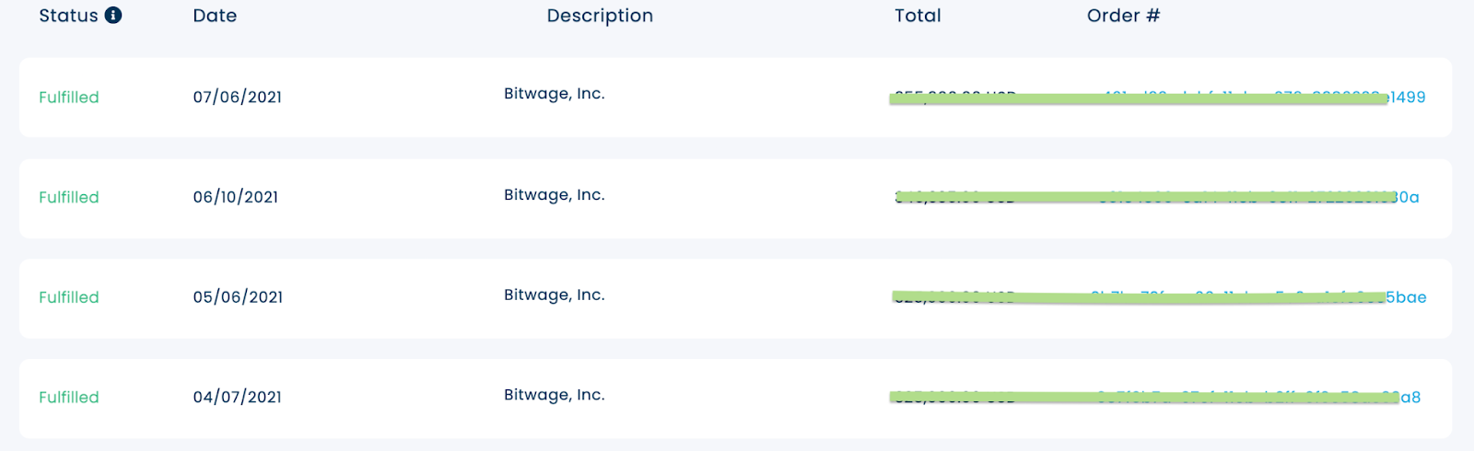Image resolution: width=1474 pixels, height=451 pixels.
Task: Click Bitwage, Inc. in 04/07/2021 row
Action: point(555,395)
